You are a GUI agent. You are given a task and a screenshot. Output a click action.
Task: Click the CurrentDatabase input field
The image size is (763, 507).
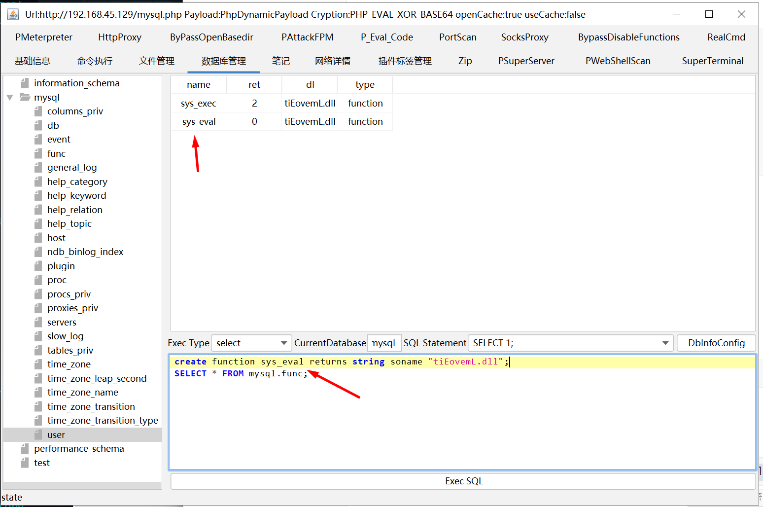pyautogui.click(x=384, y=343)
